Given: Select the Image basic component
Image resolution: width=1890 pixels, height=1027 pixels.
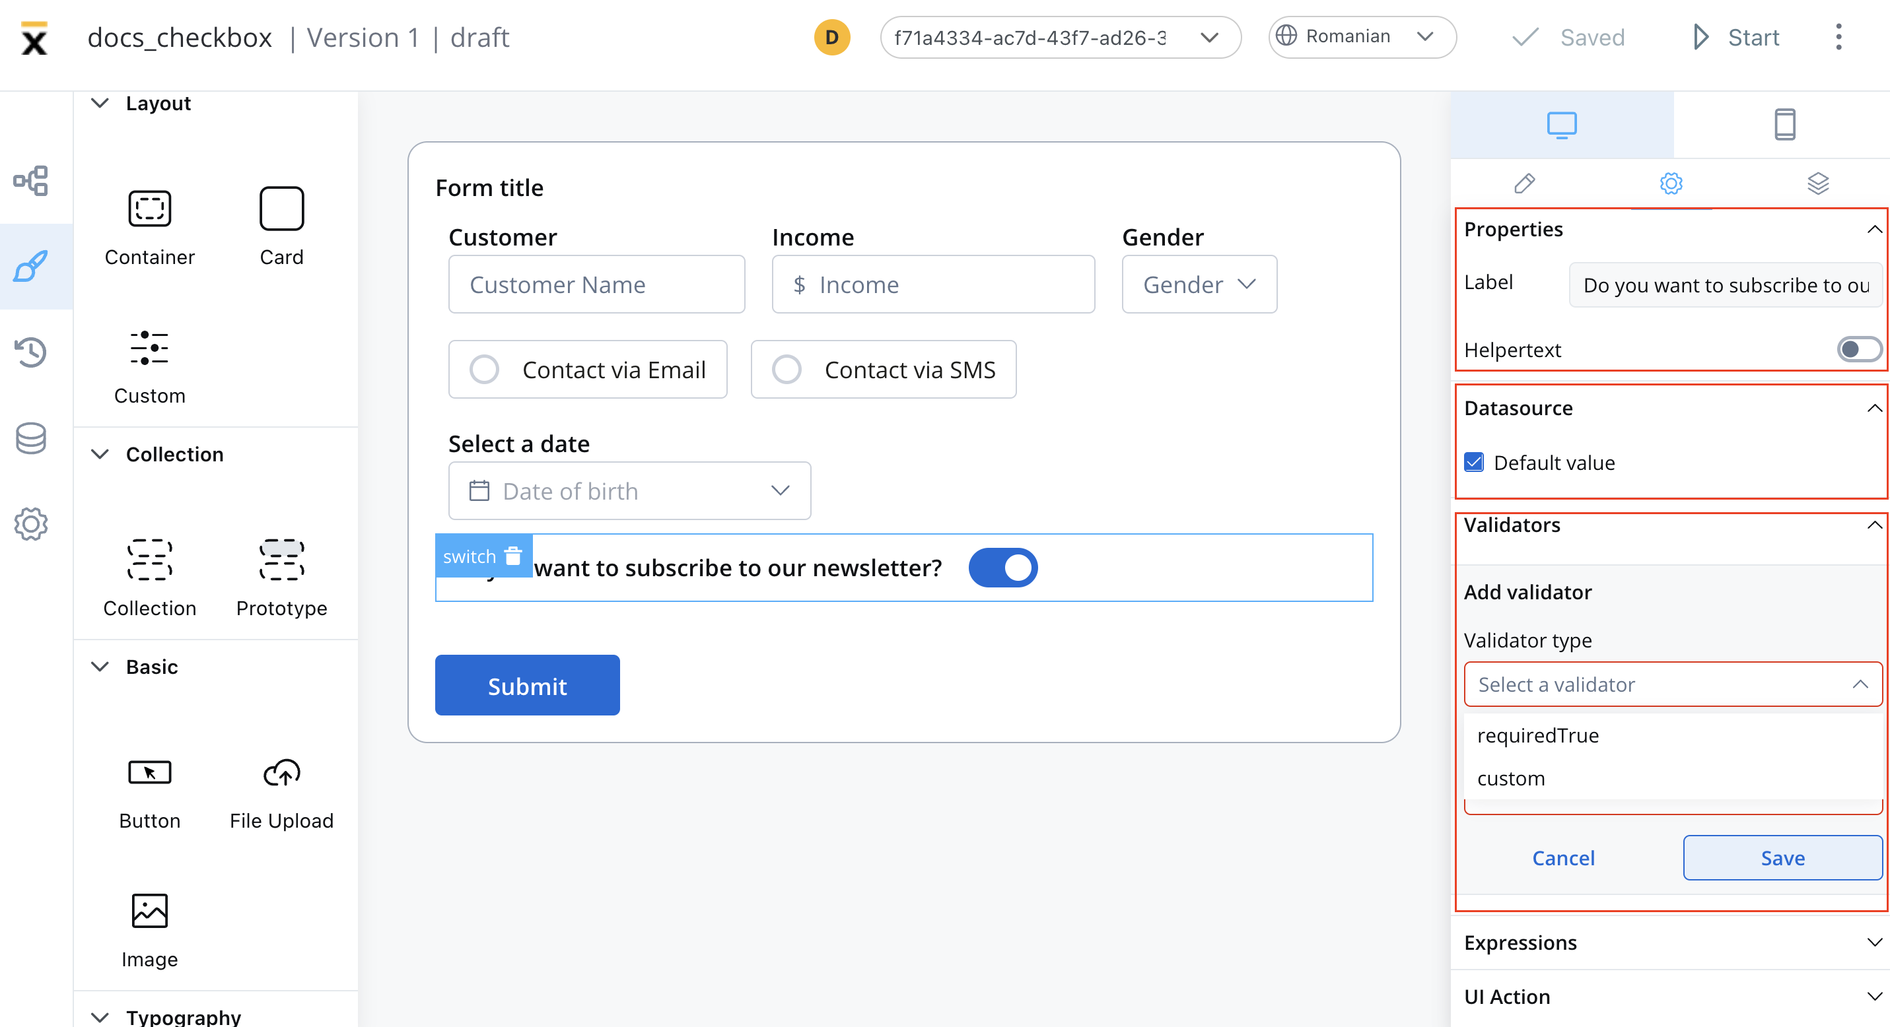Looking at the screenshot, I should click(x=150, y=931).
